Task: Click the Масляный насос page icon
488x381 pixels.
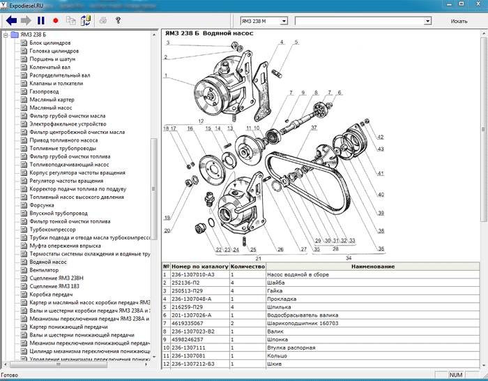Action: [x=24, y=107]
